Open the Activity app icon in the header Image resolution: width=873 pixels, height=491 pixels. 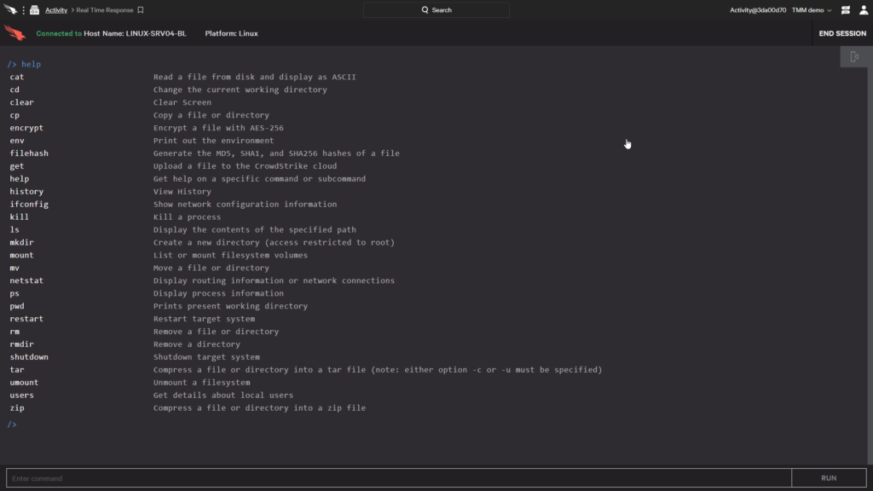[34, 10]
